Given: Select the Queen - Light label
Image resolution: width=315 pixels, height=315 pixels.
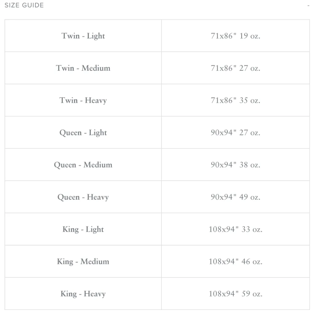Looking at the screenshot, I should pos(83,133).
